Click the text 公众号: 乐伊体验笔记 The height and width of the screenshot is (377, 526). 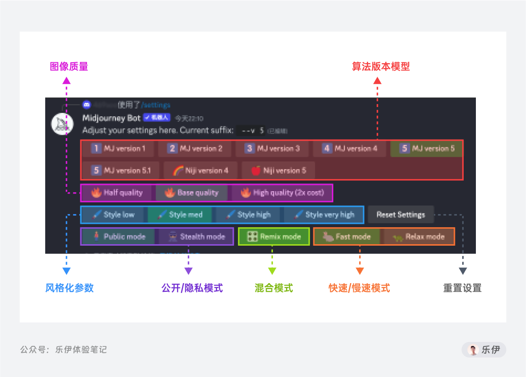click(64, 350)
